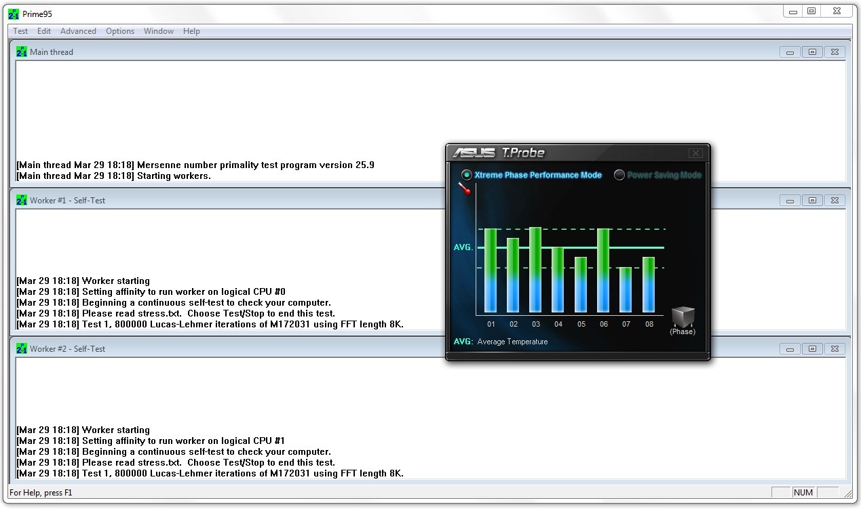Image resolution: width=861 pixels, height=509 pixels.
Task: Open the Edit menu
Action: point(44,31)
